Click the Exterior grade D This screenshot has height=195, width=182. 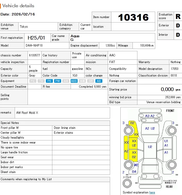click(178, 25)
